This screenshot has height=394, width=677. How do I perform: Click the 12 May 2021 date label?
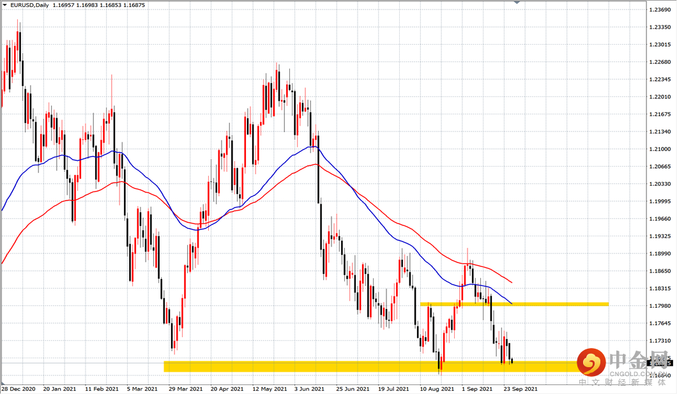point(270,389)
